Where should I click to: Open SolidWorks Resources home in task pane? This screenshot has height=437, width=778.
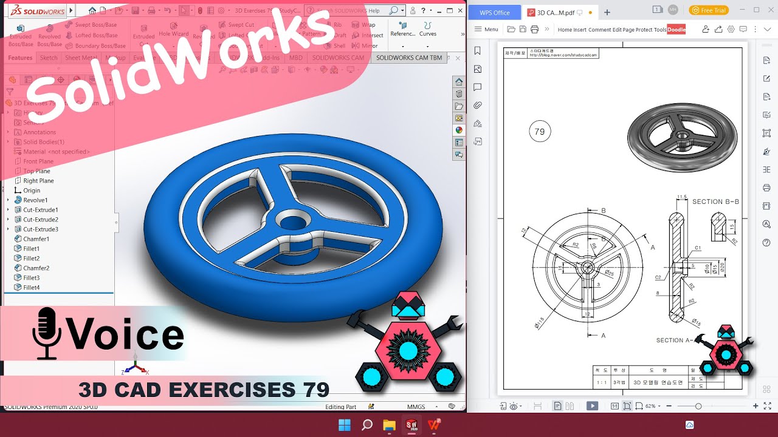click(x=459, y=82)
